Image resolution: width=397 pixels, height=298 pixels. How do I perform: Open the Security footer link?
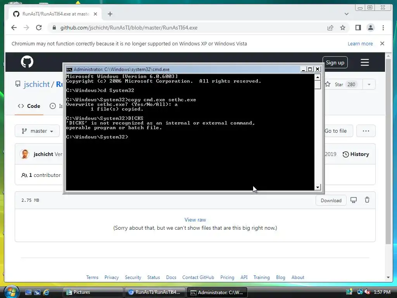[x=133, y=277]
